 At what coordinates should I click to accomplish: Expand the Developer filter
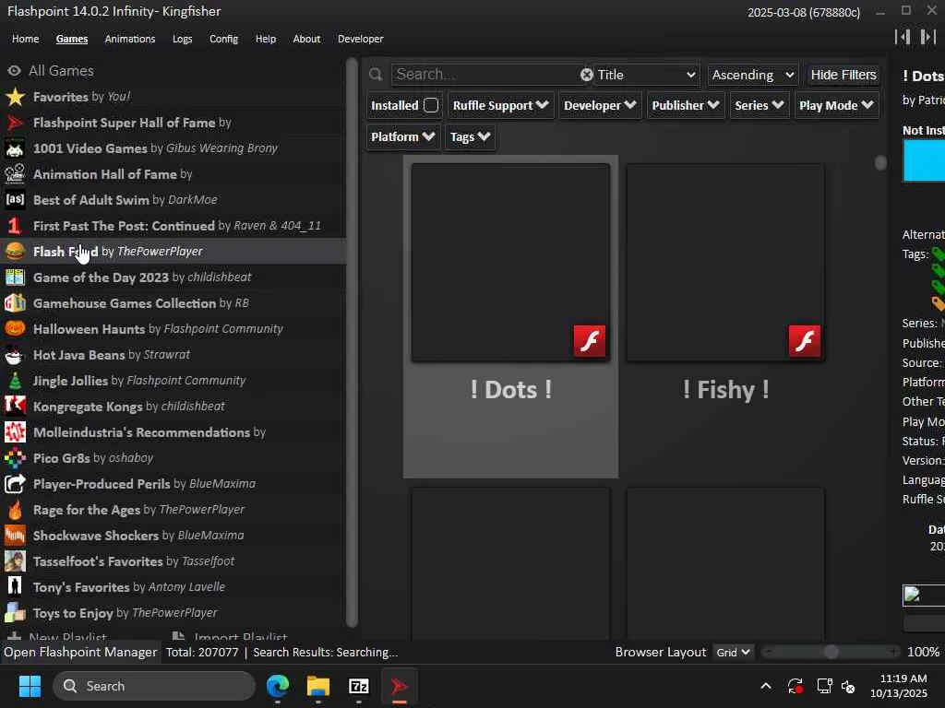600,105
